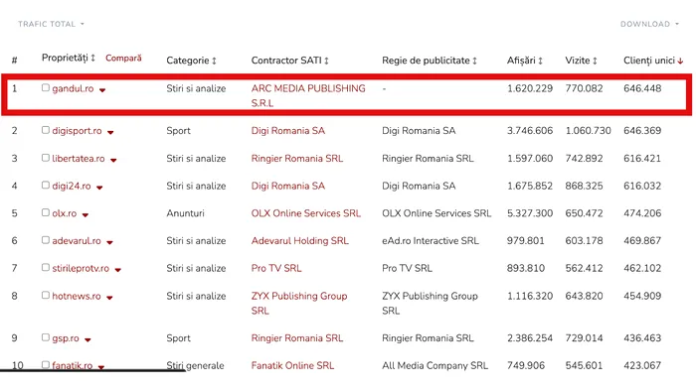Sort by Regie de publicitate arrows

tap(474, 61)
